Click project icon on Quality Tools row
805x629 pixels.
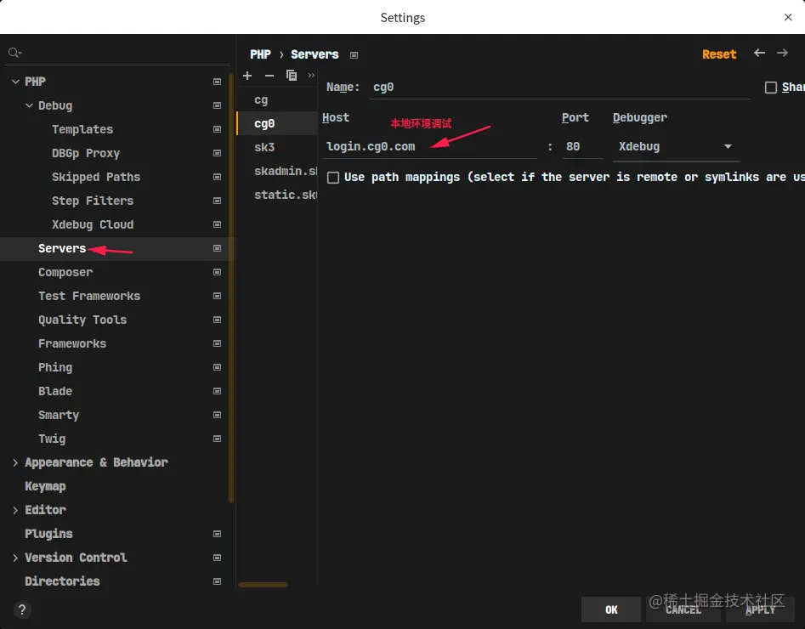217,320
